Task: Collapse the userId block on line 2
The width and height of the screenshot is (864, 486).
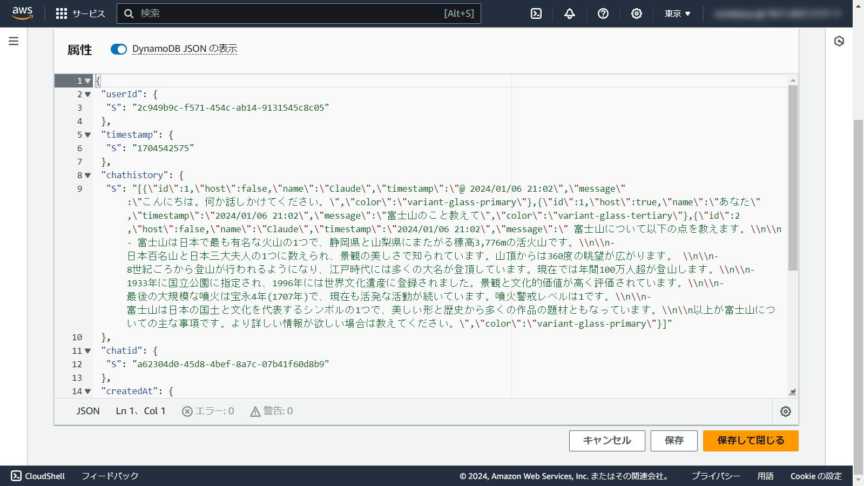Action: pyautogui.click(x=87, y=94)
